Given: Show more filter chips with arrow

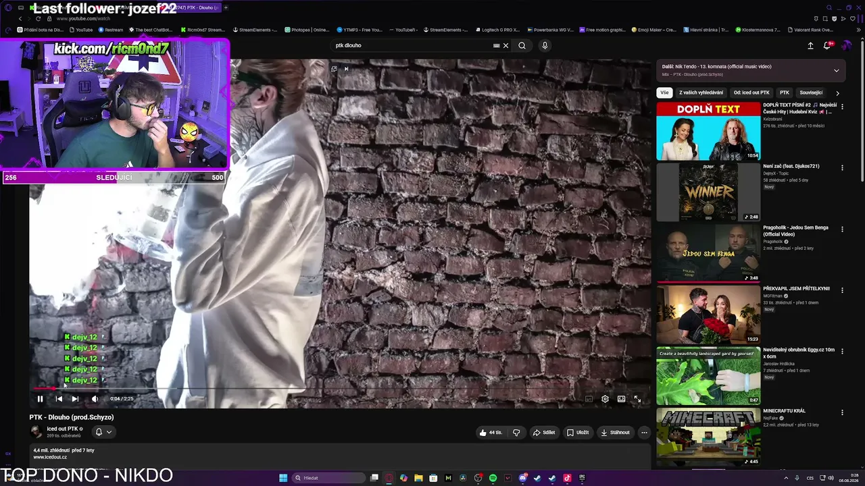Looking at the screenshot, I should tap(837, 92).
